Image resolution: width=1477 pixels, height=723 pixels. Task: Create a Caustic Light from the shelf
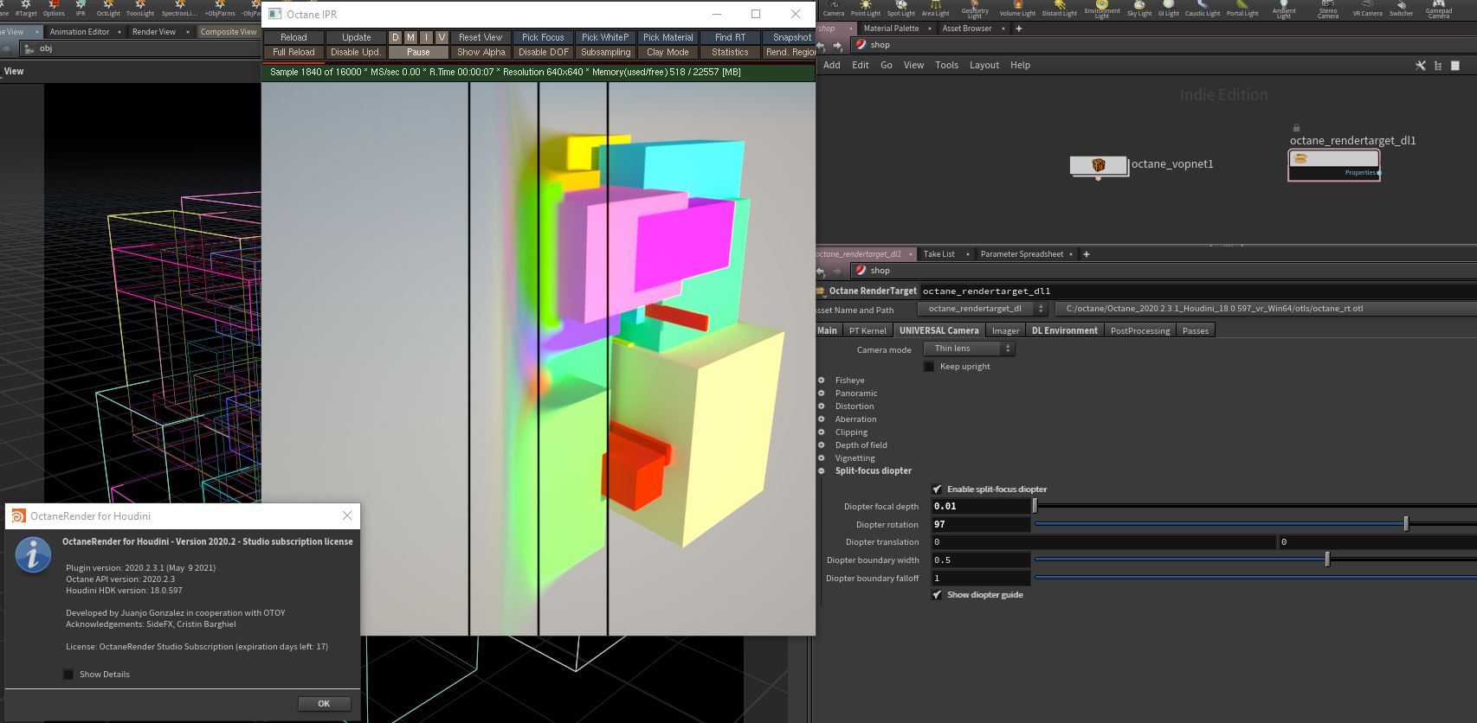1203,9
